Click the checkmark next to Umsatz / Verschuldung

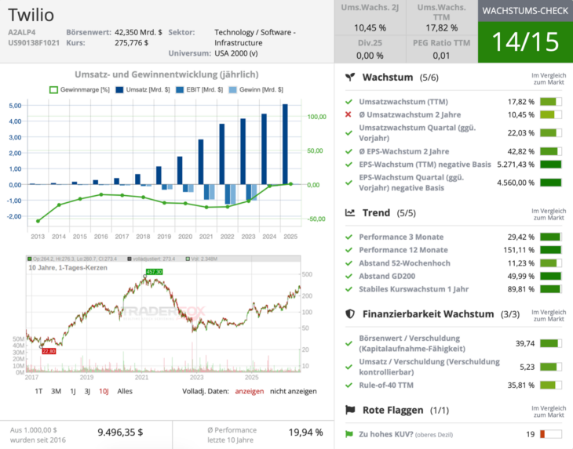[x=349, y=367]
